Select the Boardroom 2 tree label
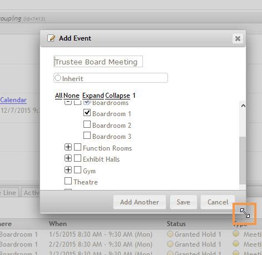Viewport: 262px width, 255px height. [112, 126]
